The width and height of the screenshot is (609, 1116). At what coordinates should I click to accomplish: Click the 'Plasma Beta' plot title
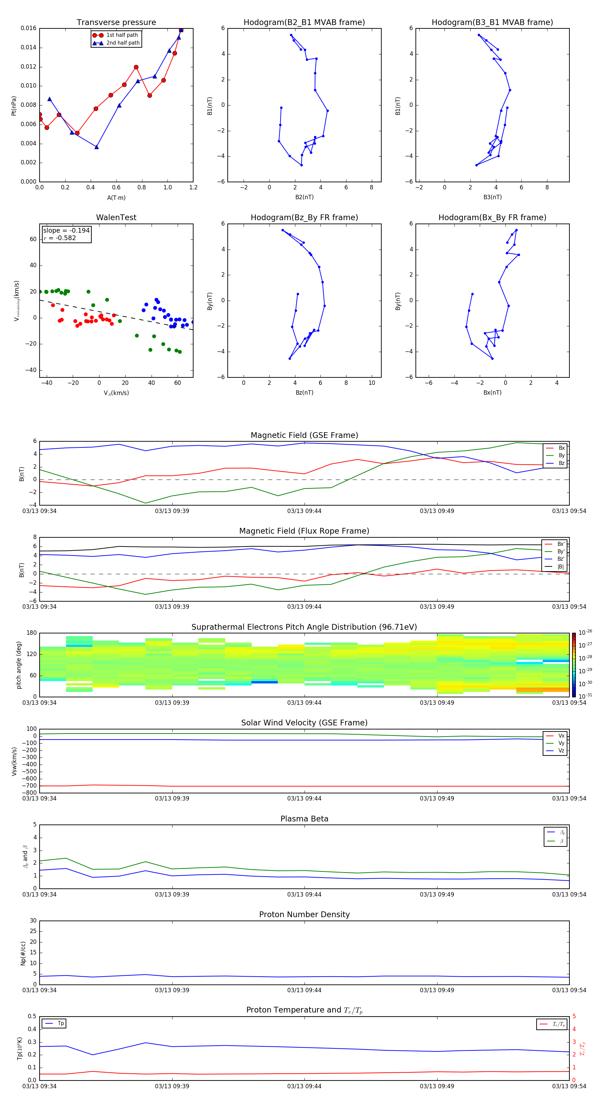click(x=304, y=819)
